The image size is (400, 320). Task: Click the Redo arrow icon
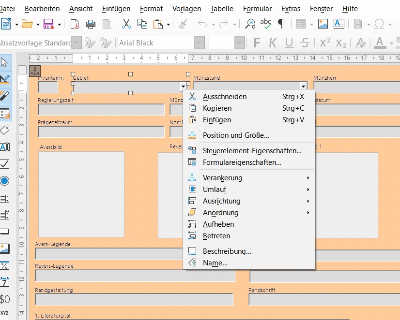[x=224, y=24]
